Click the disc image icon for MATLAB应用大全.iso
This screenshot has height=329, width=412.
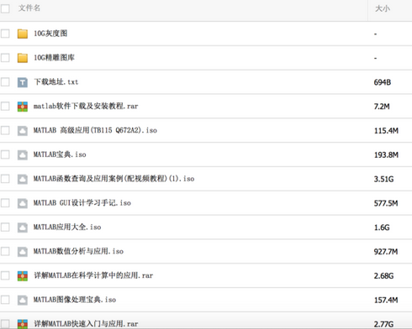pyautogui.click(x=23, y=227)
